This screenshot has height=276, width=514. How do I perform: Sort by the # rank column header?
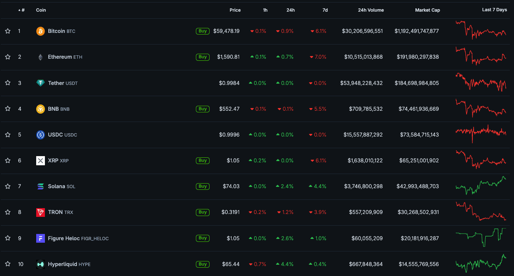point(21,10)
